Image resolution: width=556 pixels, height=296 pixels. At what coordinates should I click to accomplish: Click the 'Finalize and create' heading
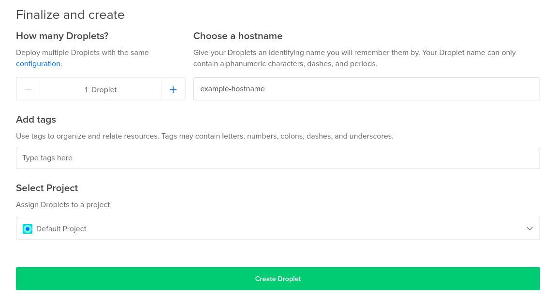click(x=70, y=15)
